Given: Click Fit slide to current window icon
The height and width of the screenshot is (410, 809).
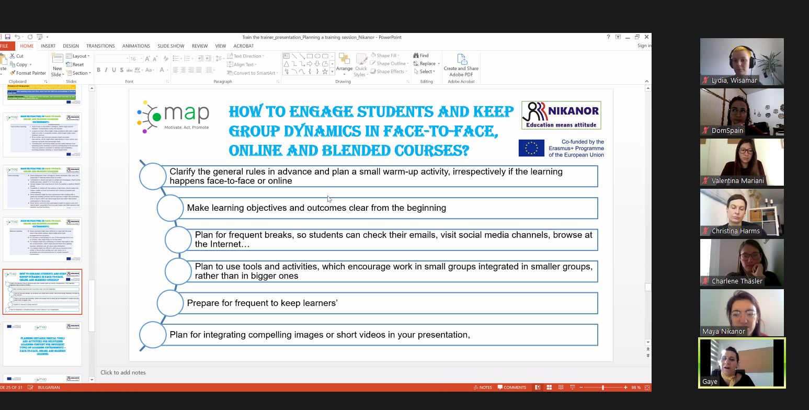Looking at the screenshot, I should [647, 388].
